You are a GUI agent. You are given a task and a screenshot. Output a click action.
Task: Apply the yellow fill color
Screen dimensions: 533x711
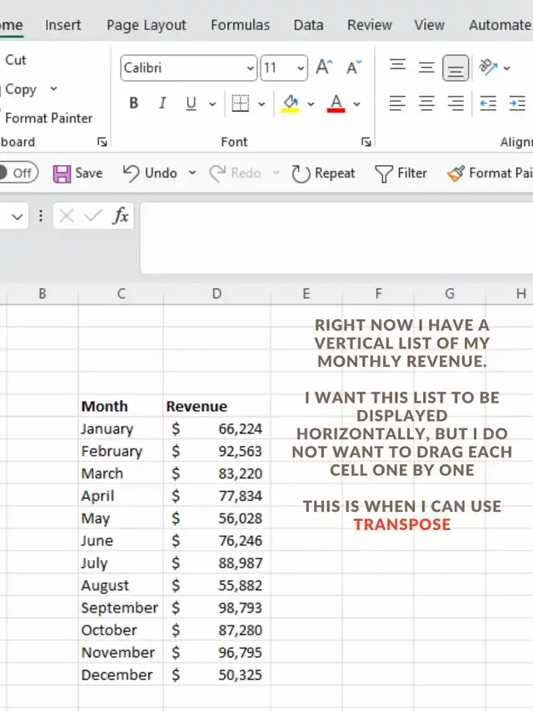tap(290, 104)
